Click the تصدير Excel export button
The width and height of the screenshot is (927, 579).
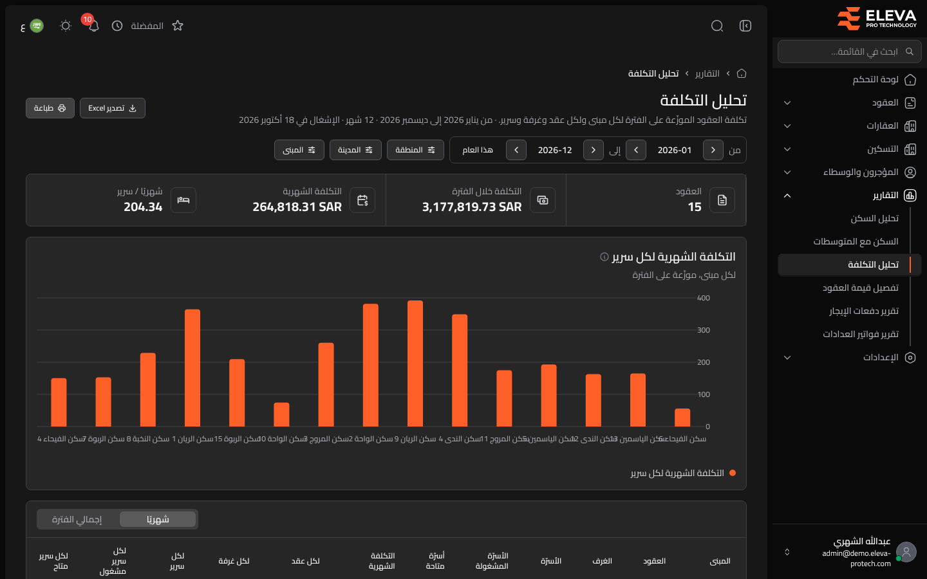coord(113,108)
